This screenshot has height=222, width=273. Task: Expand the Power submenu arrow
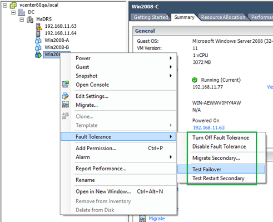pyautogui.click(x=171, y=58)
